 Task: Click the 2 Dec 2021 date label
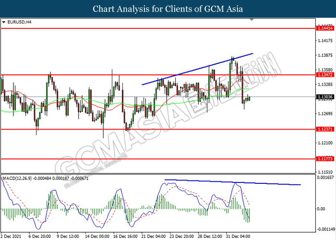coord(11,236)
